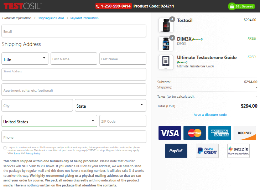Go to Shipping and Extras step
This screenshot has height=190, width=260.
coord(51,18)
